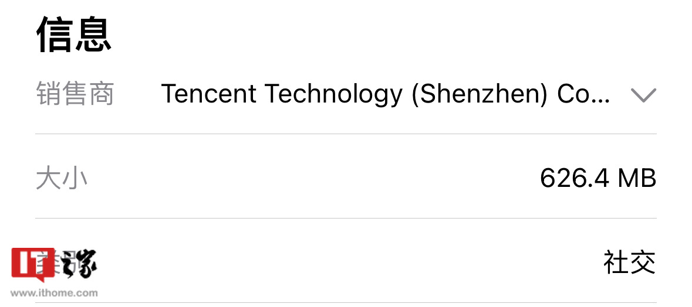Tap the 销售商 label

[75, 93]
